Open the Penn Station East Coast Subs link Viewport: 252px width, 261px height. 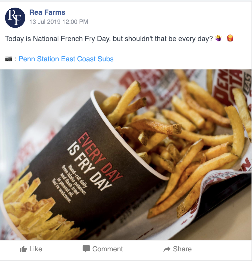click(x=66, y=59)
